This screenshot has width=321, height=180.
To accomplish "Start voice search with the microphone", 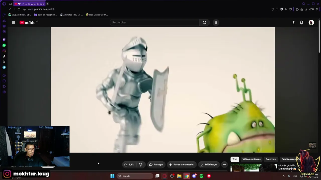I will (216, 22).
